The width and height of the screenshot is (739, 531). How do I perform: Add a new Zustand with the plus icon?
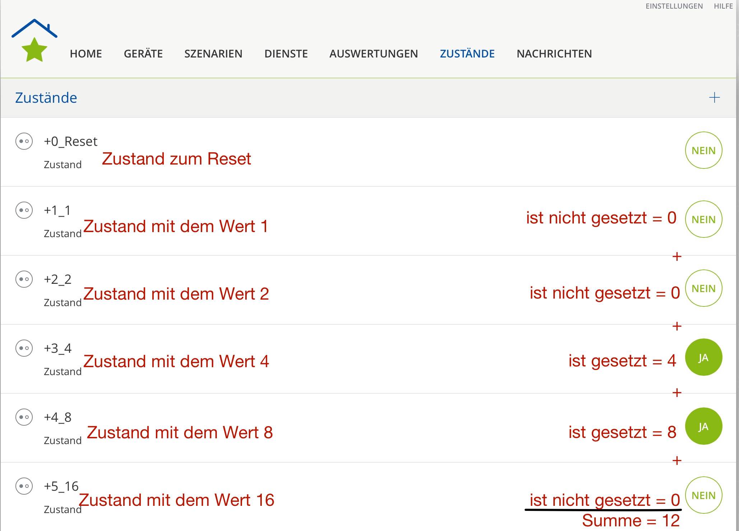pos(714,98)
